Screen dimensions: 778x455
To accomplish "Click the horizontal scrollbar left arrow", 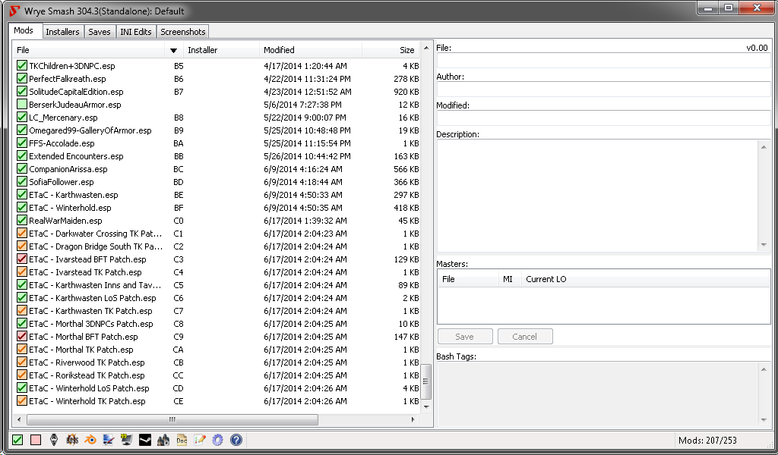I will (19, 419).
